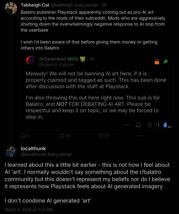Click the localthunk display name
Screen dimensions: 179x214
(x=33, y=148)
